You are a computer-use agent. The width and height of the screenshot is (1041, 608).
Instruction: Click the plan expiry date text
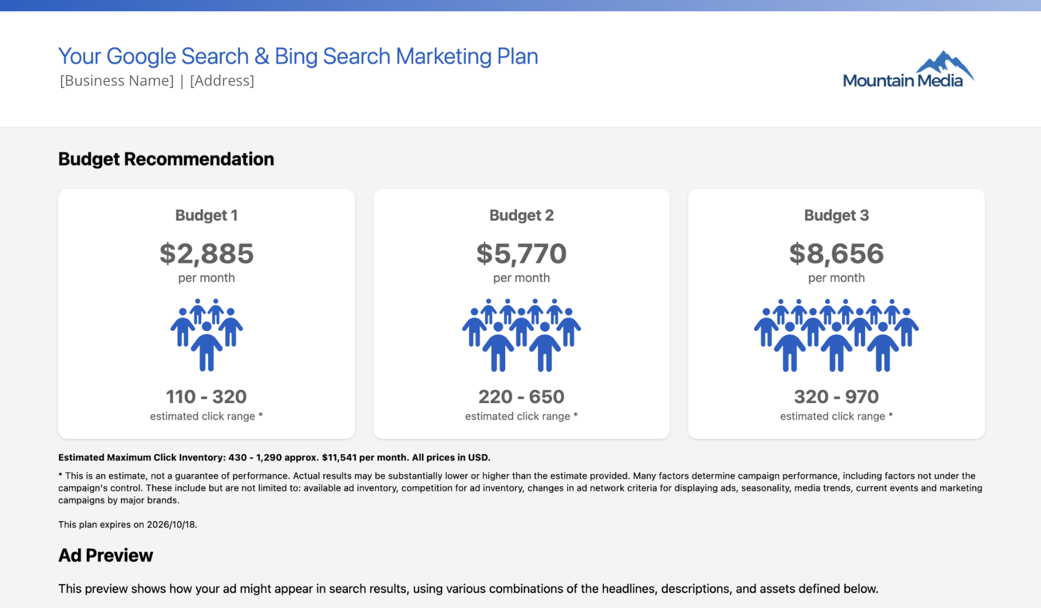(x=127, y=525)
